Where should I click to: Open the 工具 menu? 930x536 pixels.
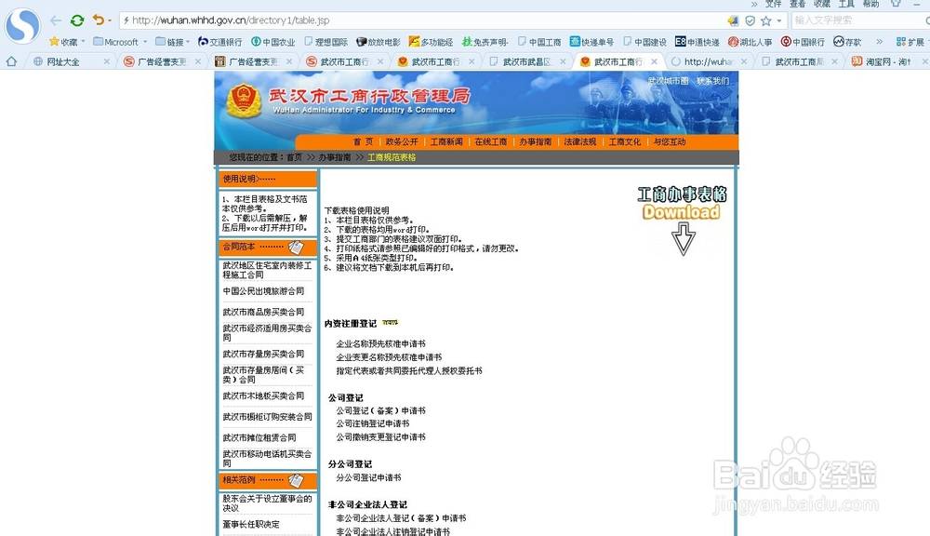pyautogui.click(x=847, y=4)
